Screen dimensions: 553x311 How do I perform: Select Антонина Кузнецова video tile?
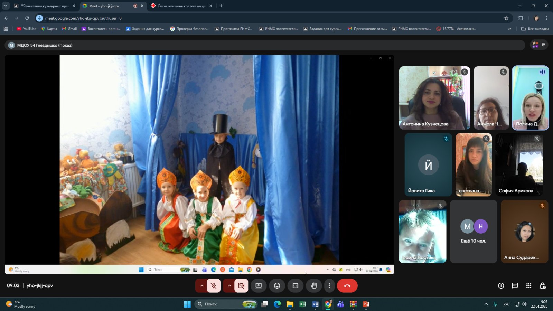pos(434,98)
